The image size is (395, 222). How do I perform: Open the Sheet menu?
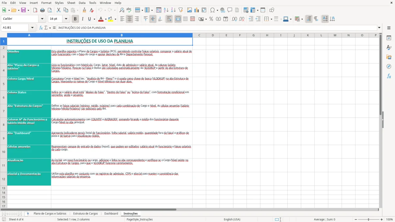point(71,3)
